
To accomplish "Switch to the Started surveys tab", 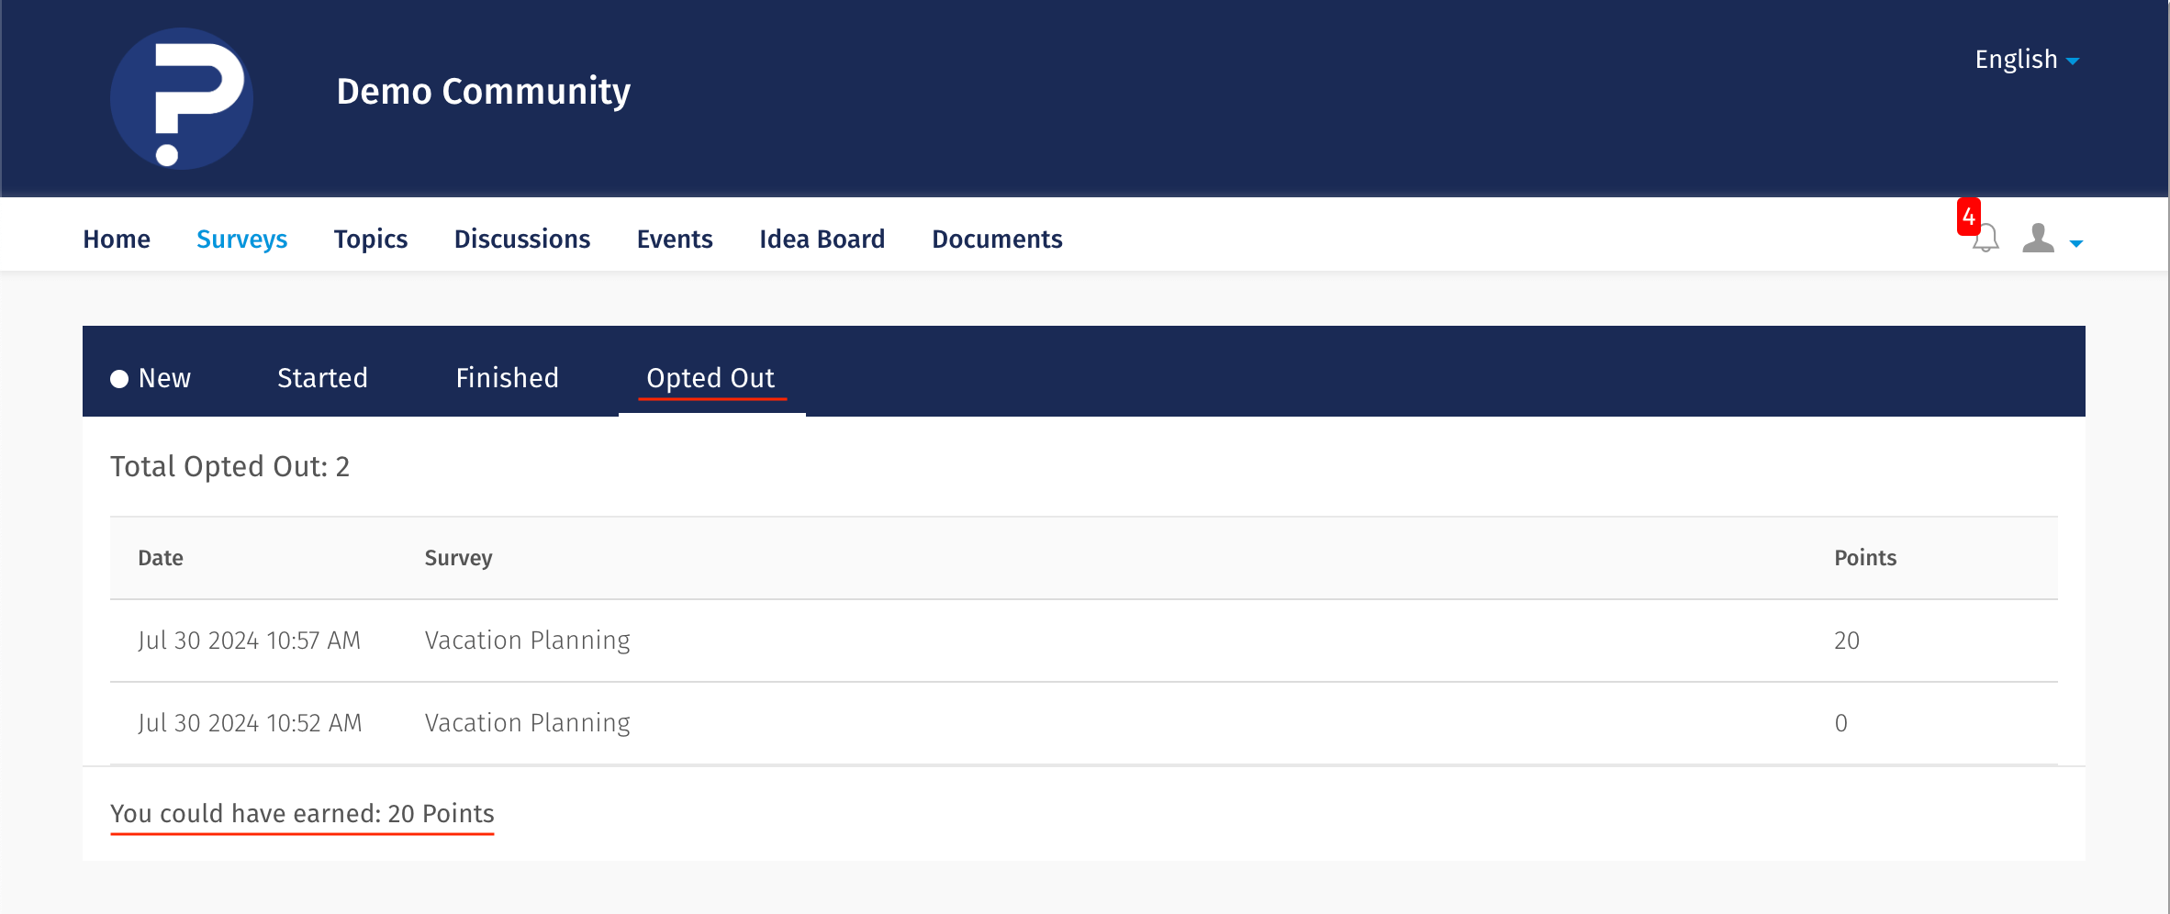I will click(322, 378).
